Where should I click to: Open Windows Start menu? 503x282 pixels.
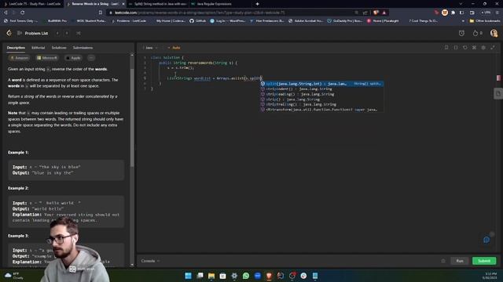pyautogui.click(x=189, y=276)
